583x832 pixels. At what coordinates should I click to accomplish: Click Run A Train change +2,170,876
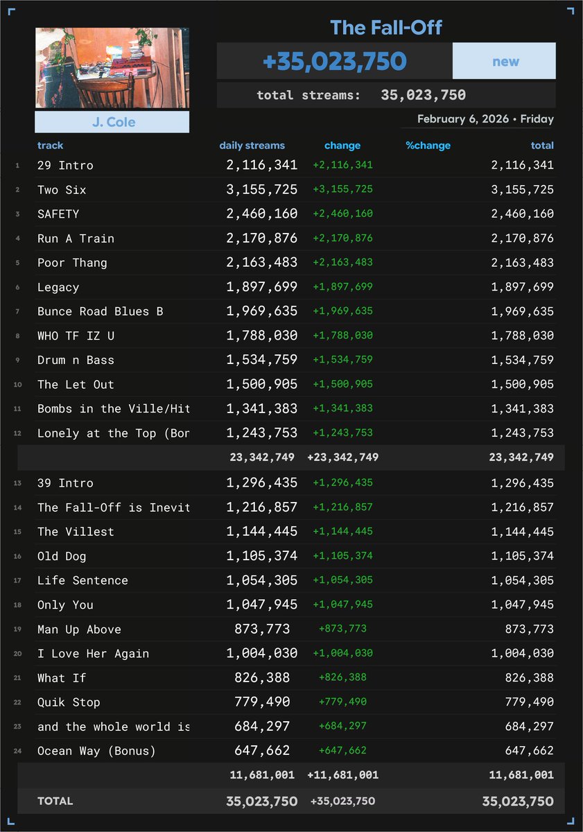tap(342, 238)
